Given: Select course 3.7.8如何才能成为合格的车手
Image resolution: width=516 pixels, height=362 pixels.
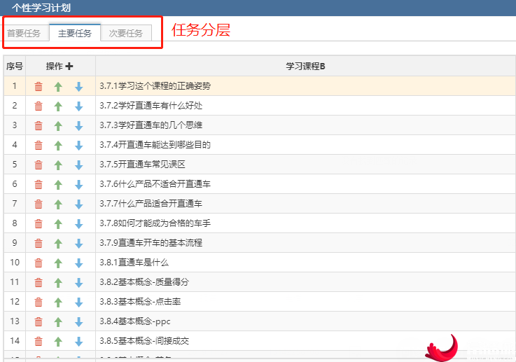Looking at the screenshot, I should pos(155,223).
